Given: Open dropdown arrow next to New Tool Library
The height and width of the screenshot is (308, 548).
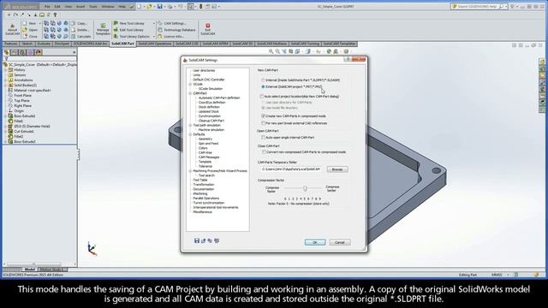Looking at the screenshot, I should coord(154,23).
